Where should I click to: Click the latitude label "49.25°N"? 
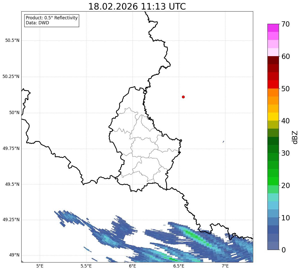(x=11, y=220)
